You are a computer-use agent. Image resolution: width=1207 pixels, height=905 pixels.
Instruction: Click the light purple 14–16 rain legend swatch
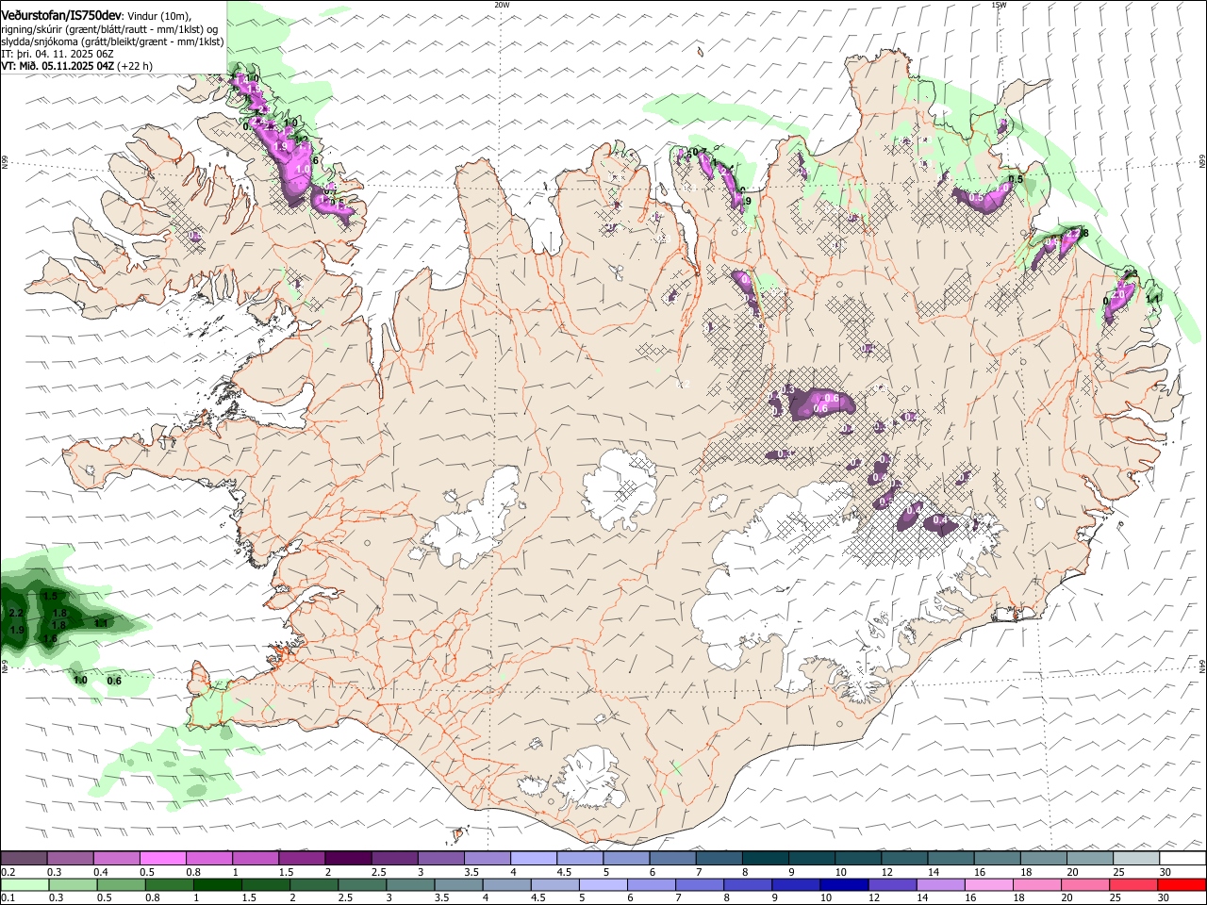pyautogui.click(x=939, y=885)
